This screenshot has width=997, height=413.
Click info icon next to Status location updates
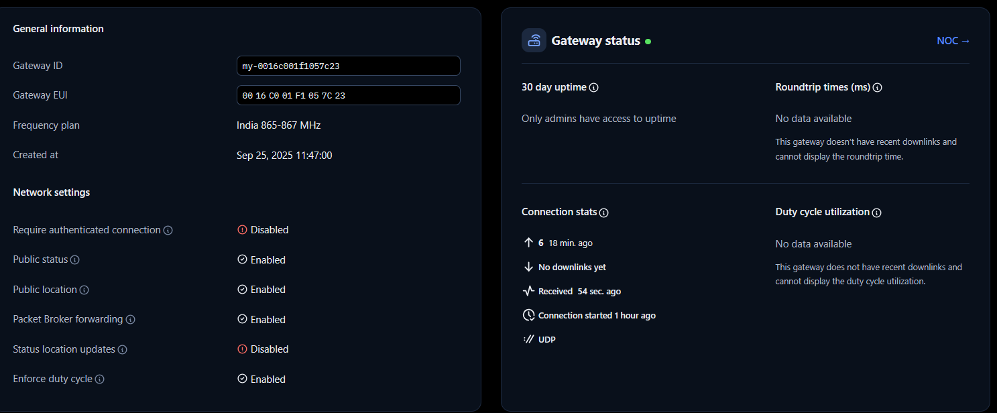pos(123,350)
